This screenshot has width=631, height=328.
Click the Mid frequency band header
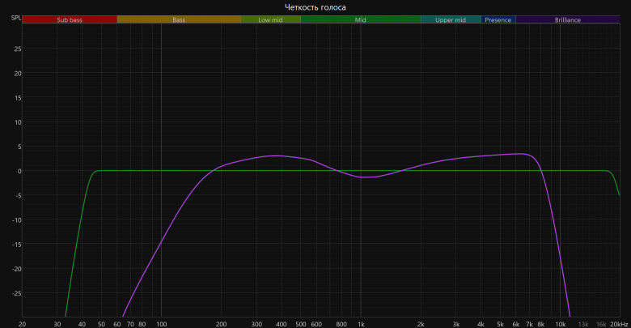coord(361,19)
